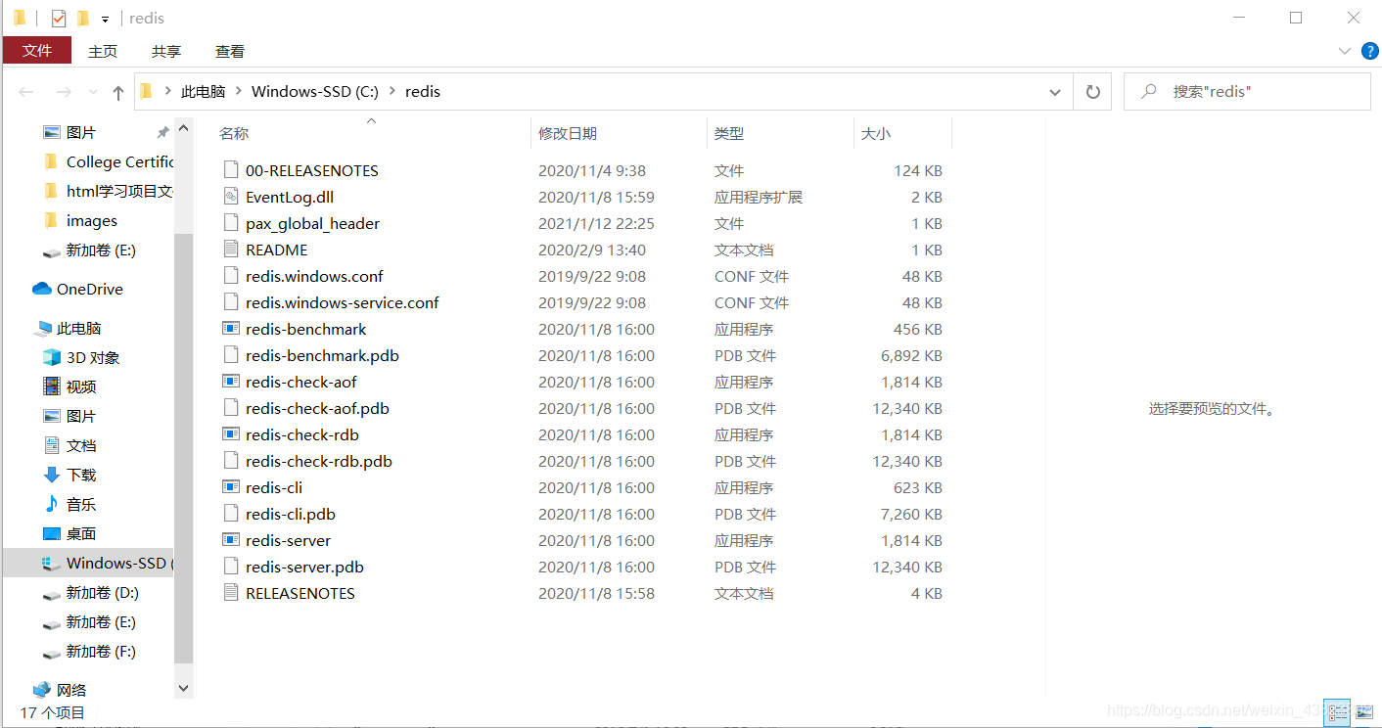
Task: Click the 00-RELEASENOTES file icon
Action: coord(231,170)
